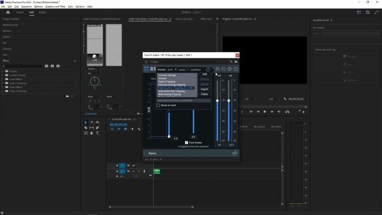Viewport: 382px width, 215px height.
Task: Select the Ripple Edit tool
Action: 97,122
